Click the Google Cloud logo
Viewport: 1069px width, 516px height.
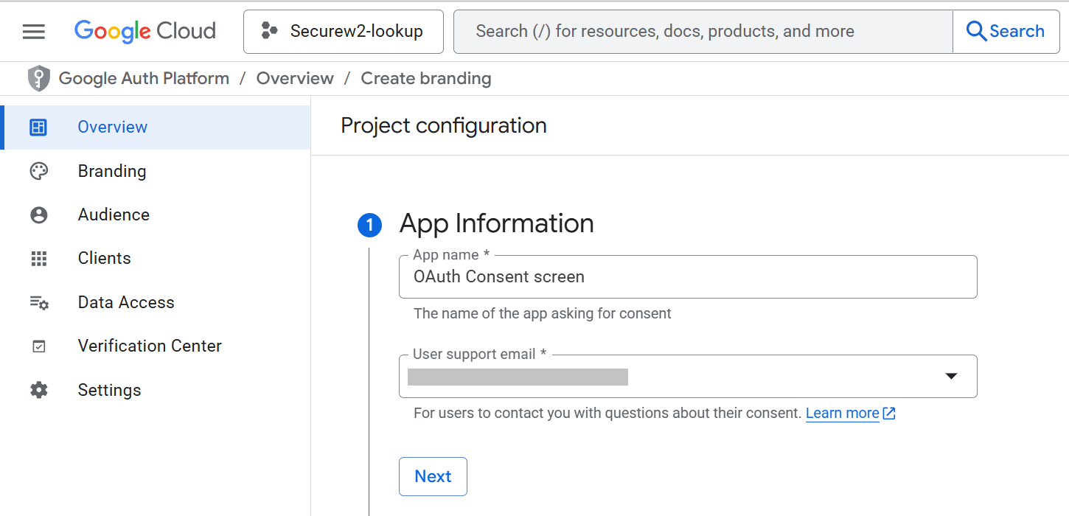click(x=145, y=31)
